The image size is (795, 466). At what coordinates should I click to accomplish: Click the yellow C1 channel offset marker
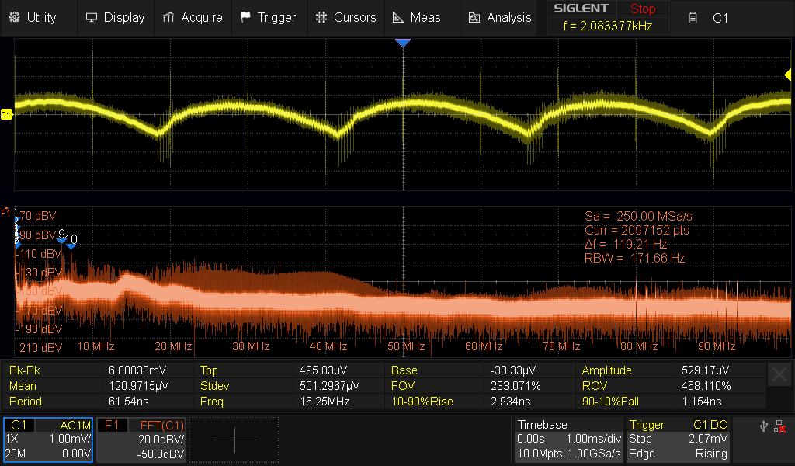pos(6,115)
